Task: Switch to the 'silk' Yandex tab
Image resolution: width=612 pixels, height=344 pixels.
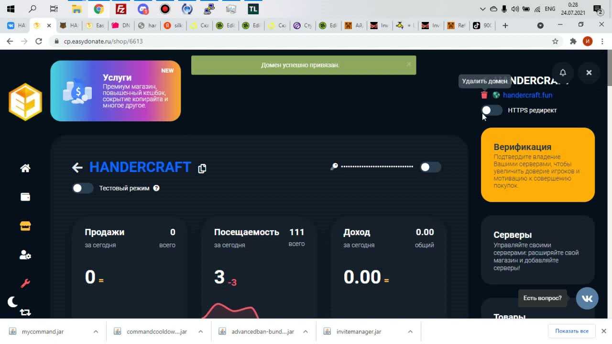Action: [173, 25]
